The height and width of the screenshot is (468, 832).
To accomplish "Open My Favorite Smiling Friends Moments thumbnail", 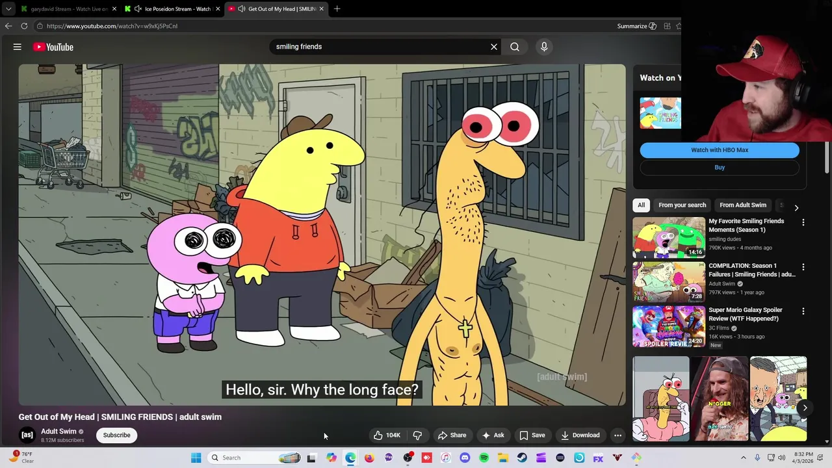I will coord(669,237).
